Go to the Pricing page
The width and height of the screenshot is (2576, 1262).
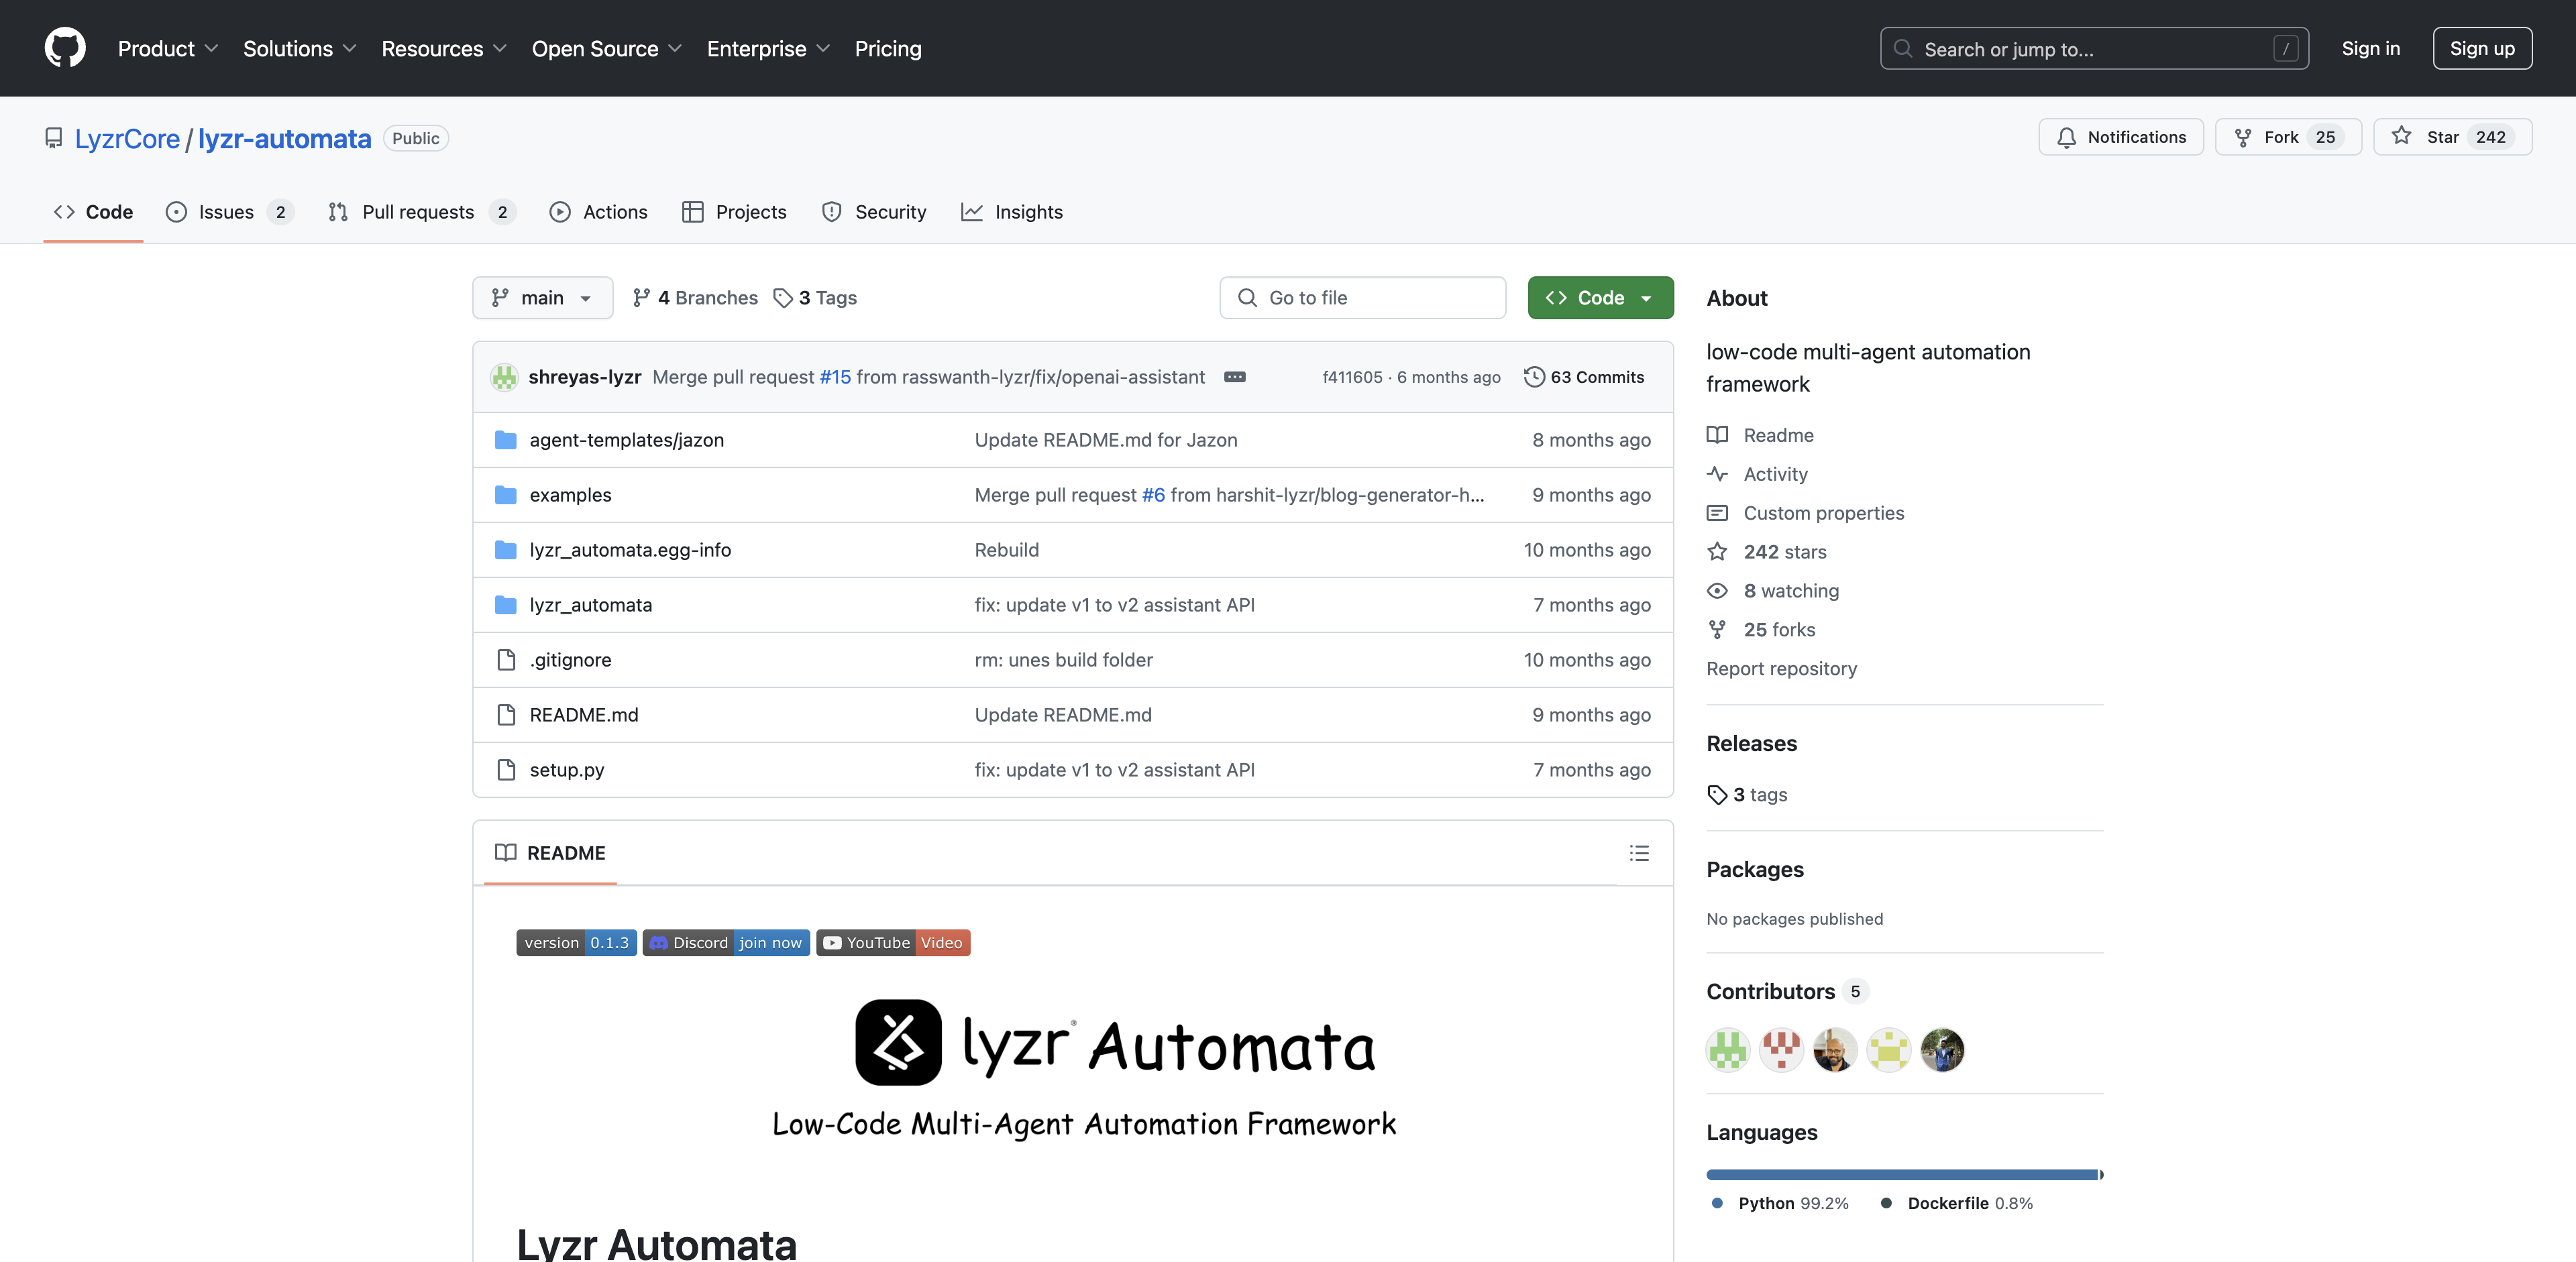pos(888,48)
